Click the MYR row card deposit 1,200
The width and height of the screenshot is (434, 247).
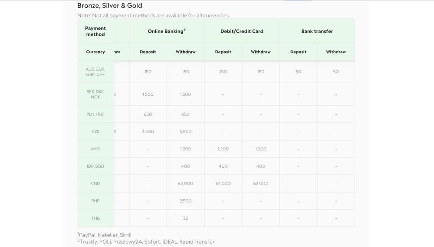(x=223, y=149)
